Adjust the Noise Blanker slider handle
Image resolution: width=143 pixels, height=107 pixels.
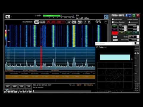(x=129, y=22)
